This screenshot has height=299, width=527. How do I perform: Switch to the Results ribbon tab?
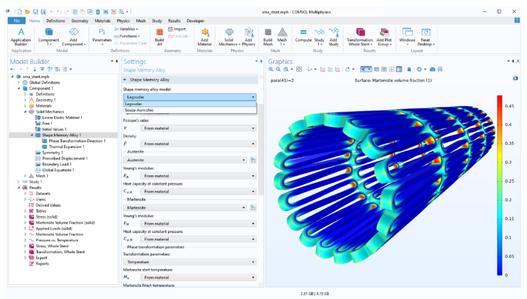[174, 21]
